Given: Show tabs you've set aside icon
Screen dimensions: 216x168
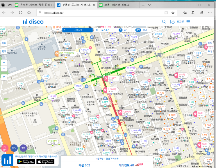Looking at the screenshot, I should click(x=3, y=5).
